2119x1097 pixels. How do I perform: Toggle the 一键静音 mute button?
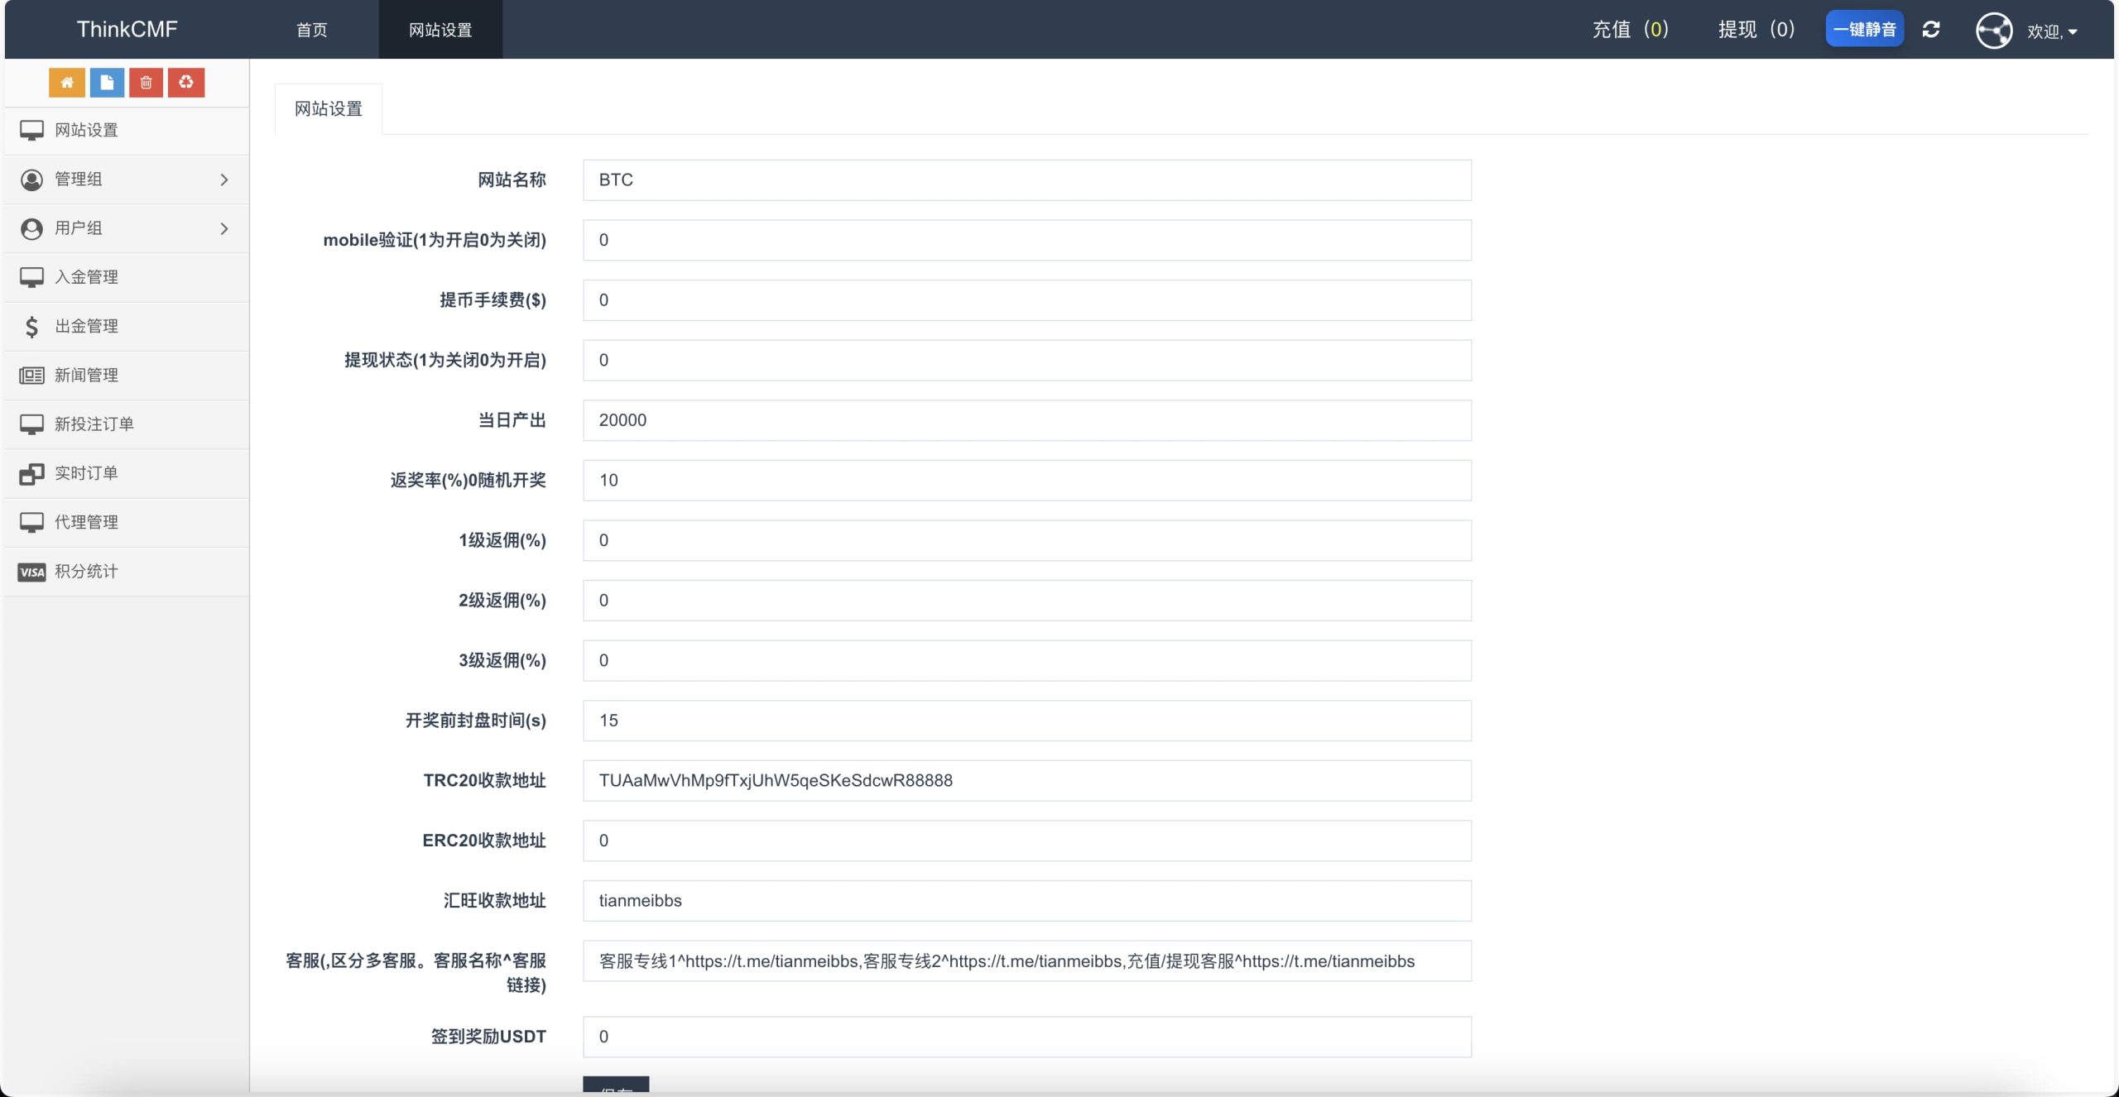pyautogui.click(x=1864, y=30)
